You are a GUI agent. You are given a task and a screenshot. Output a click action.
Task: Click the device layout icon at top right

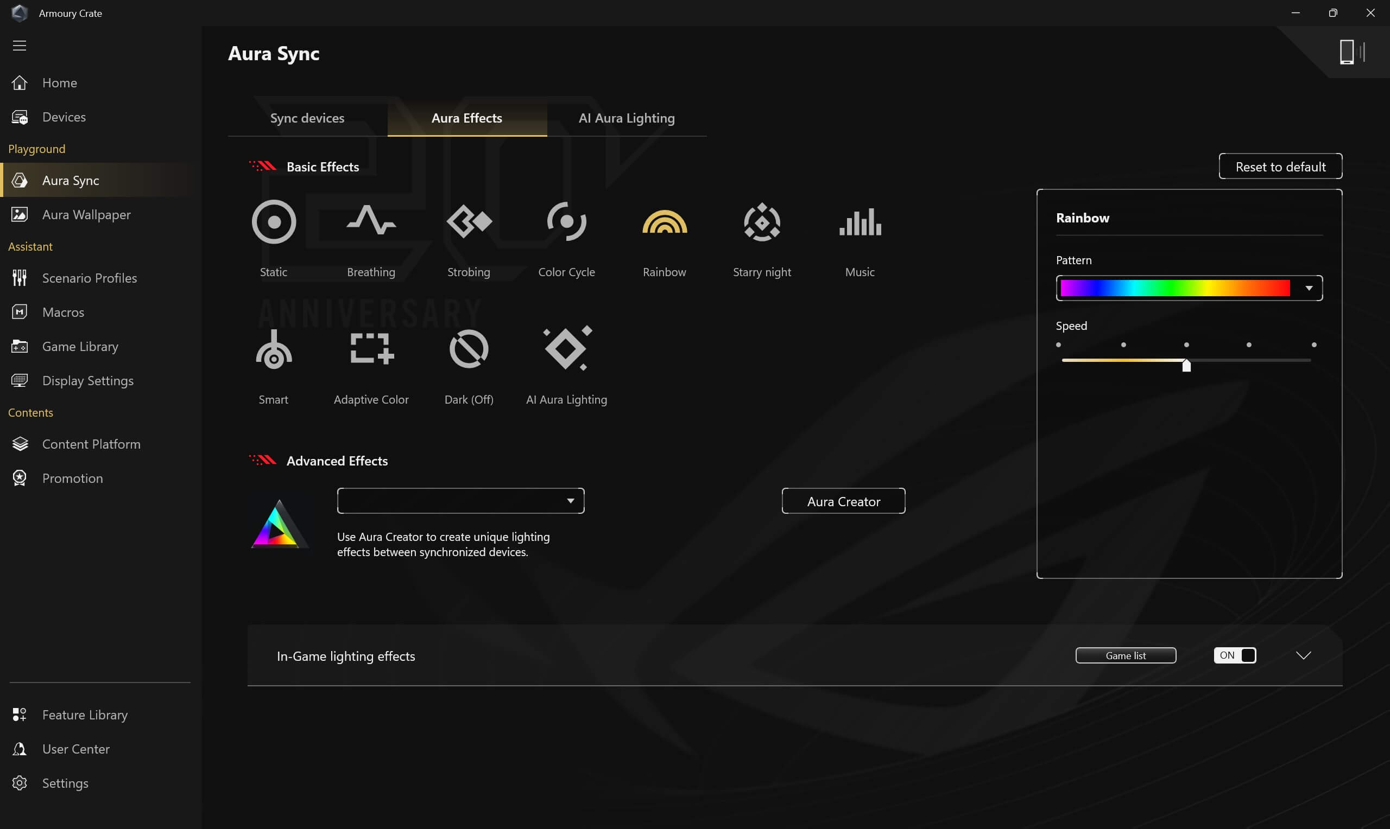pyautogui.click(x=1351, y=53)
